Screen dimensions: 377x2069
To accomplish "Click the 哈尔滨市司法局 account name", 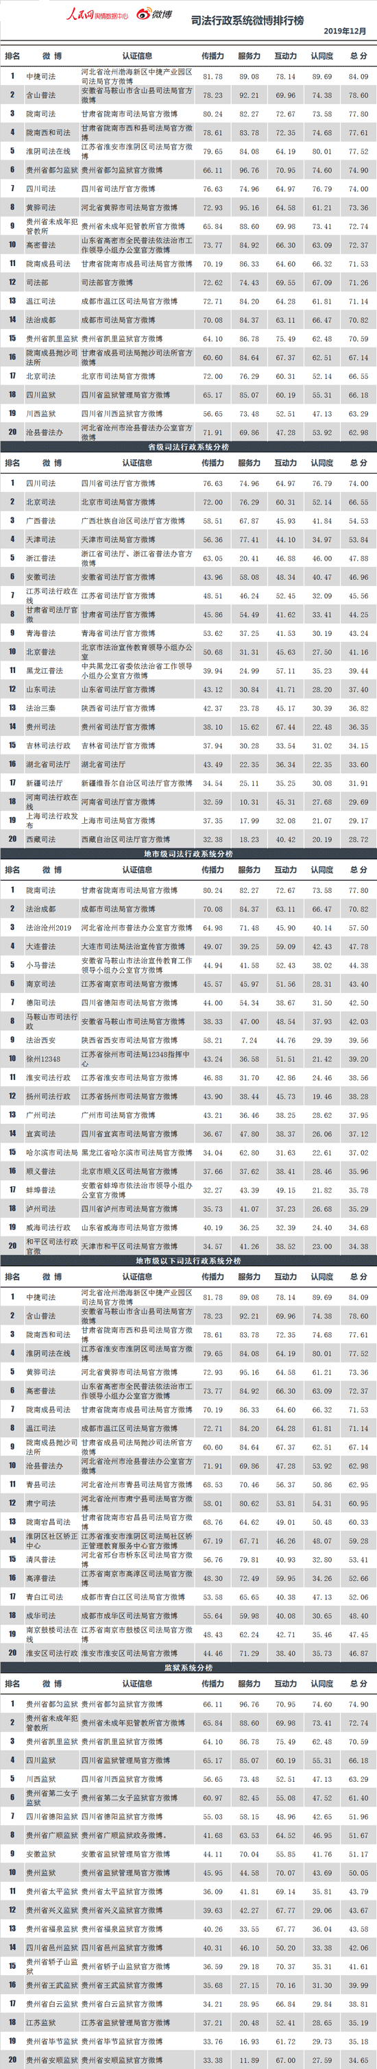I will 51,1153.
